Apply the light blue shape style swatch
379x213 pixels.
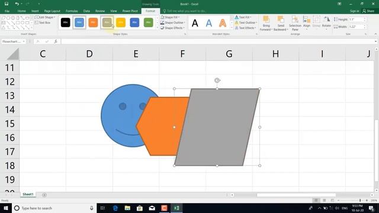tap(79, 22)
